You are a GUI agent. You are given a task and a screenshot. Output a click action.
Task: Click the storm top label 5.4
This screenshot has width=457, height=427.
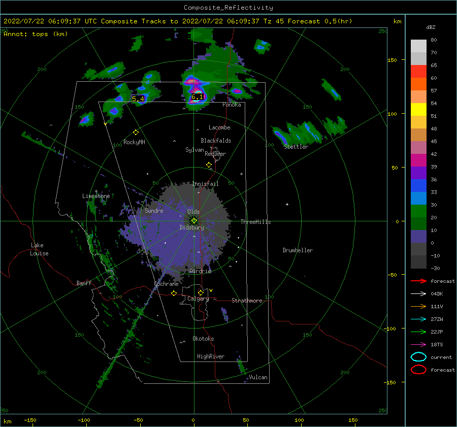pyautogui.click(x=138, y=98)
